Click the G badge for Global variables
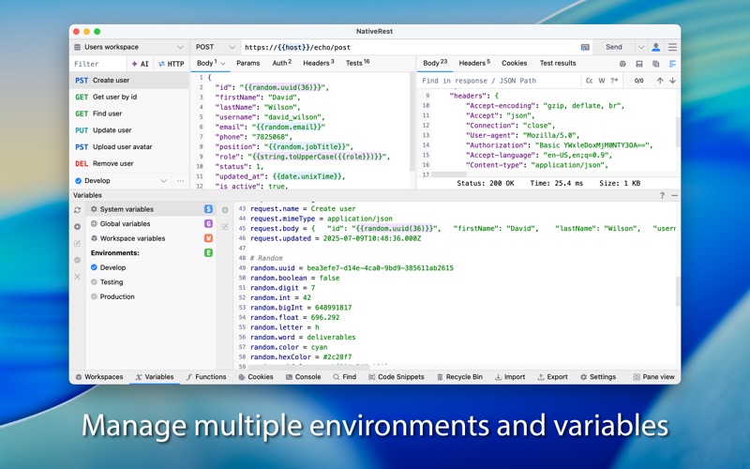Viewport: 750px width, 469px height. [208, 223]
